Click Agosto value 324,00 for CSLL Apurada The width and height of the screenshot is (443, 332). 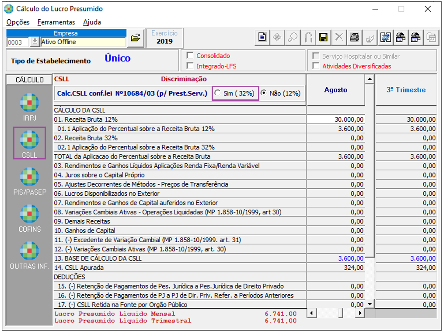coord(336,268)
